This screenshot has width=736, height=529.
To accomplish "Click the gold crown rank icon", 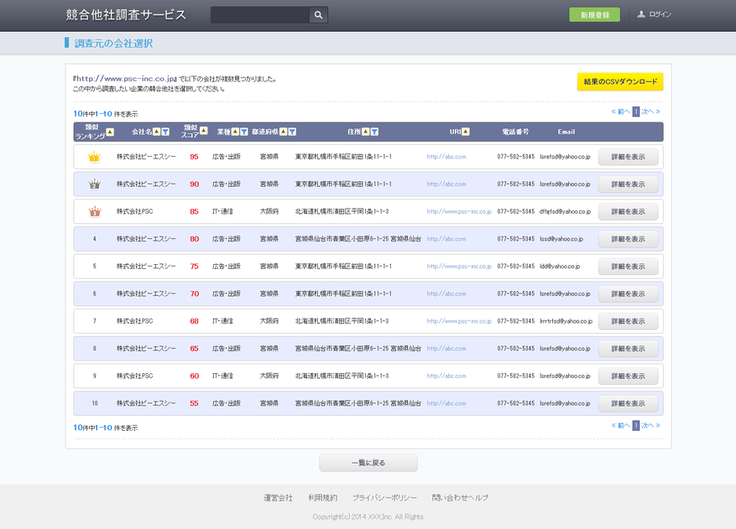I will pos(94,157).
